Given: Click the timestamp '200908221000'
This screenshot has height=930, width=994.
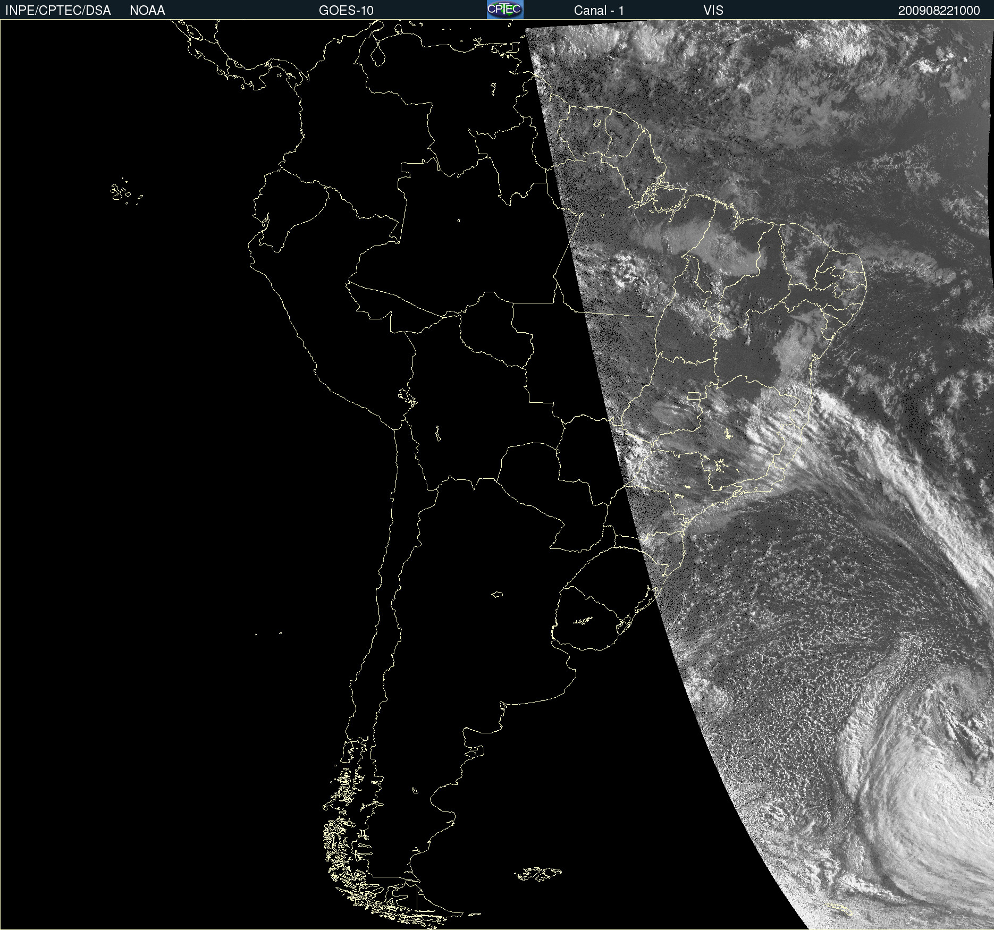Looking at the screenshot, I should click(939, 11).
